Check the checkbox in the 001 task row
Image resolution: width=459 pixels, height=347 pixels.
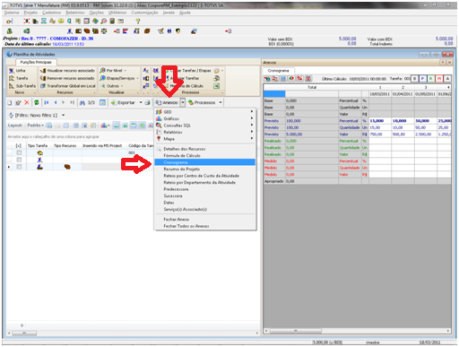pyautogui.click(x=19, y=152)
